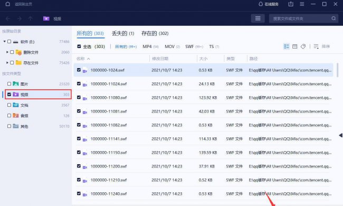Viewport: 343px width, 206px height.
Task: Select the Pictures folder icon in sidebar
Action: point(16,83)
